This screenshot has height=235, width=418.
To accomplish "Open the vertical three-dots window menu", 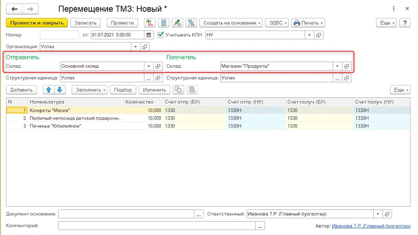I will (x=394, y=9).
